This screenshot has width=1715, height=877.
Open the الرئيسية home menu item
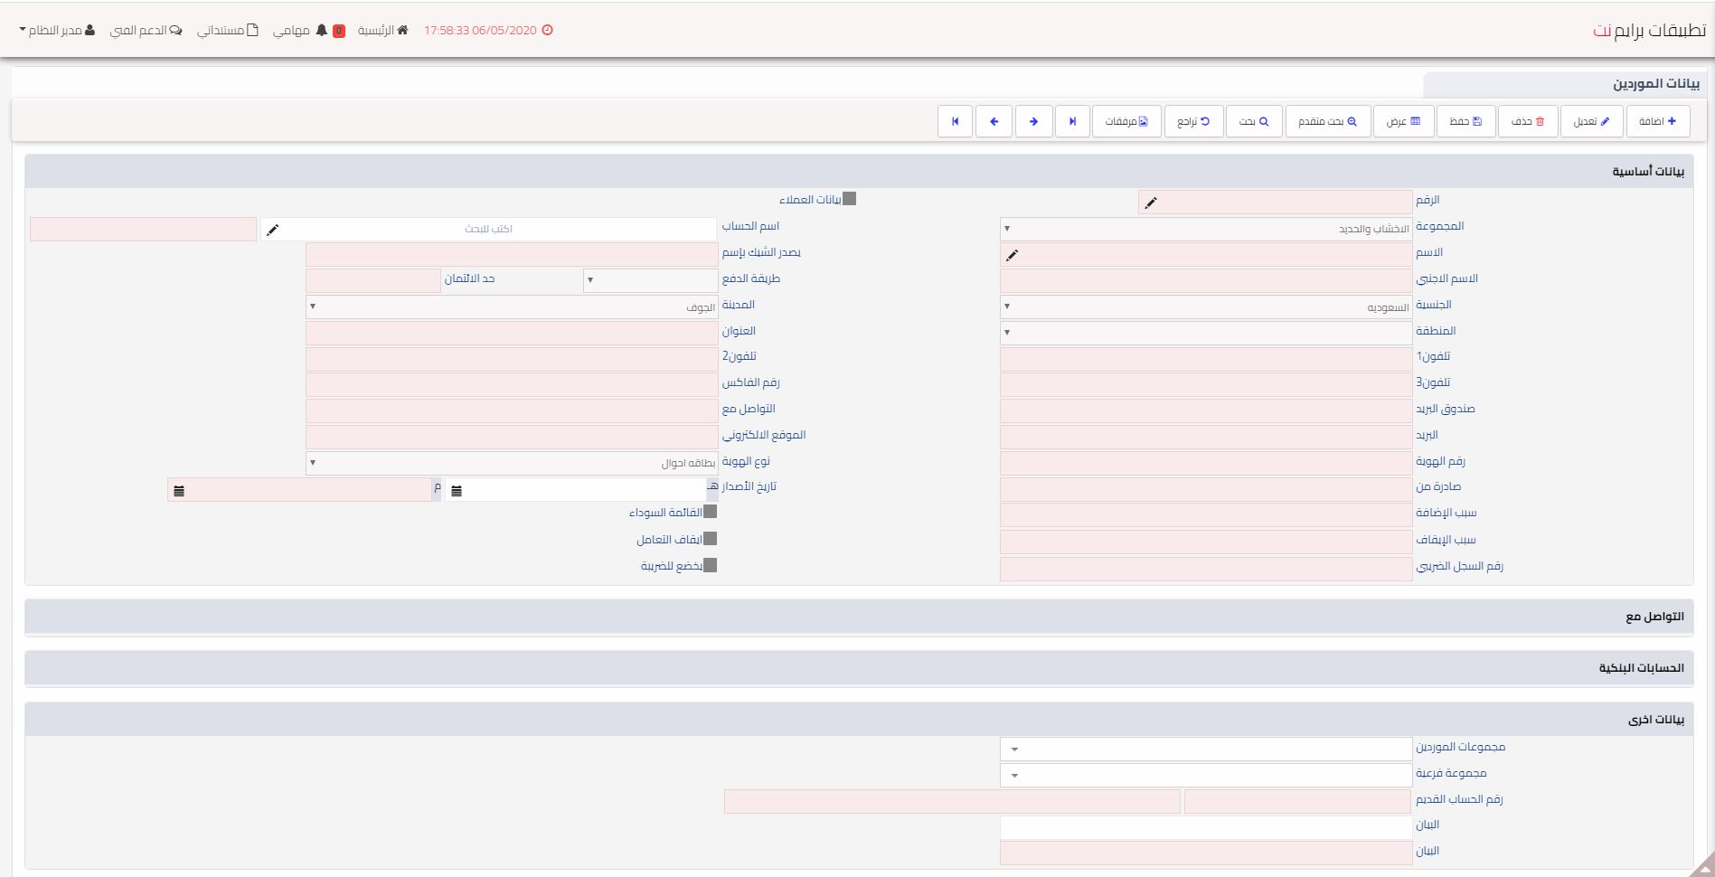coord(383,30)
